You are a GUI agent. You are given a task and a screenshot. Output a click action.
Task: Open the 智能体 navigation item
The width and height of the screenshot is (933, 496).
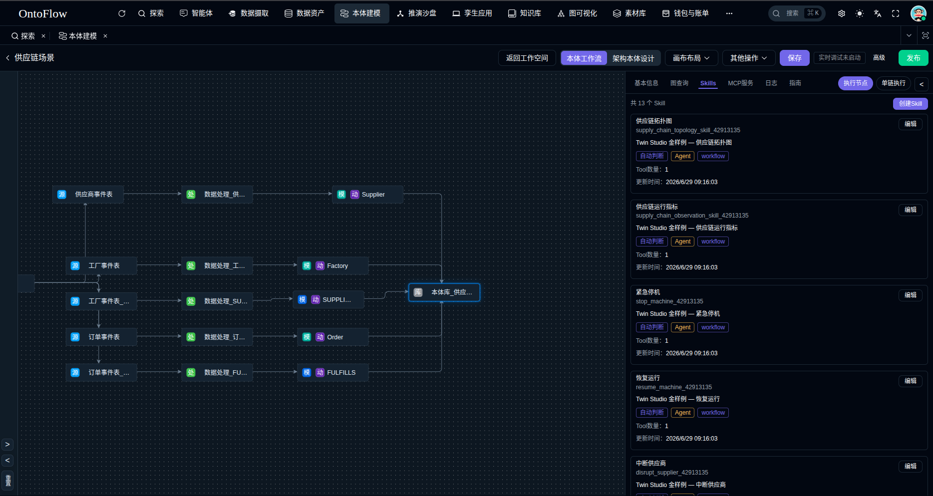196,13
